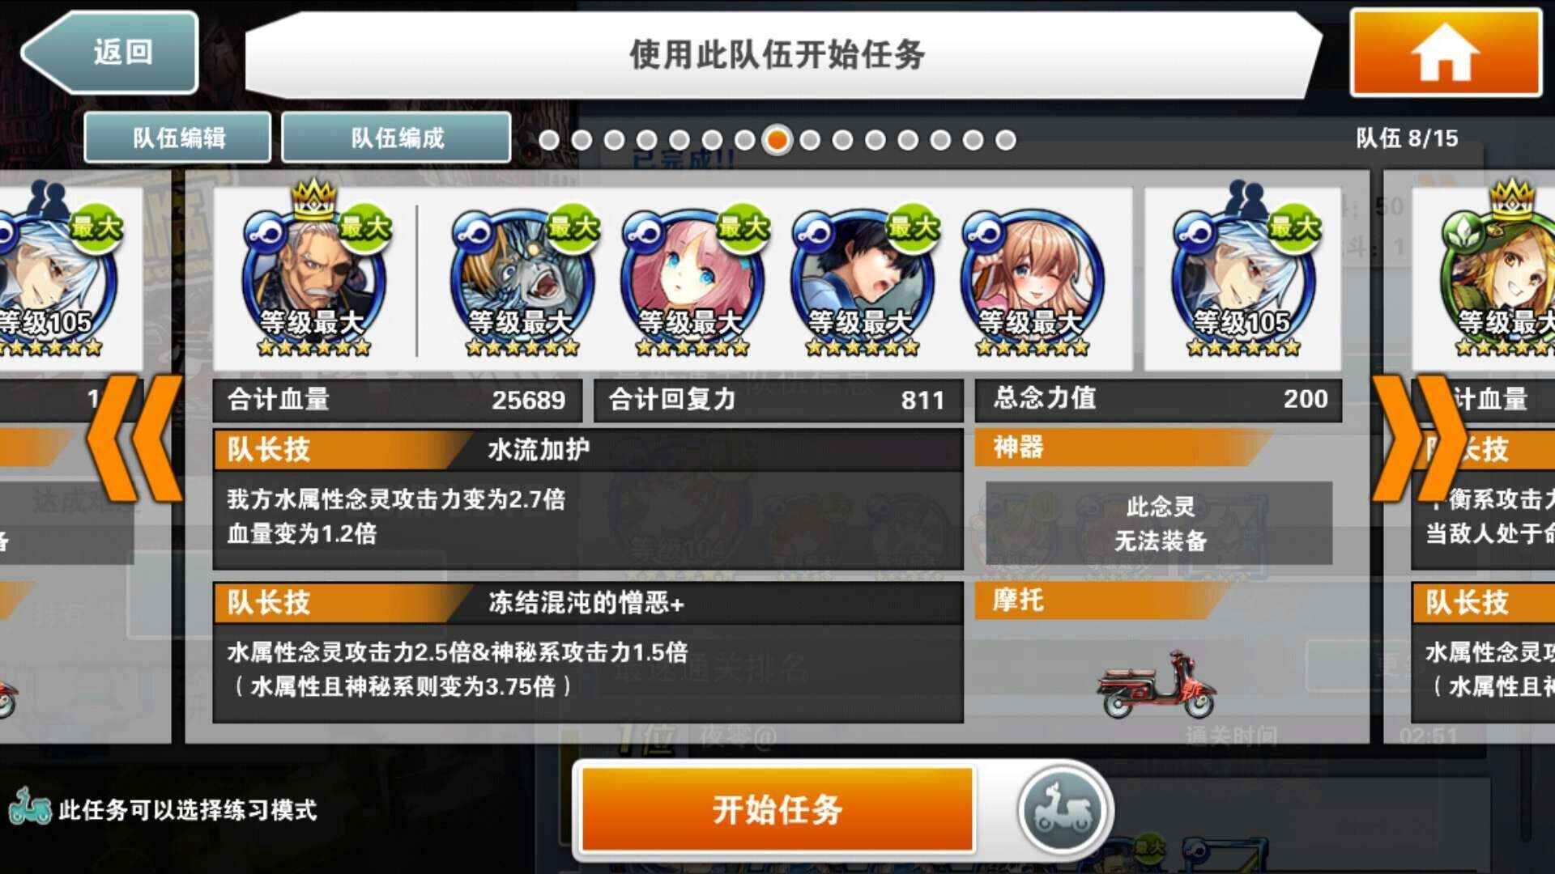Tap the red scooter motorcycle icon
This screenshot has height=874, width=1555.
click(x=1157, y=685)
